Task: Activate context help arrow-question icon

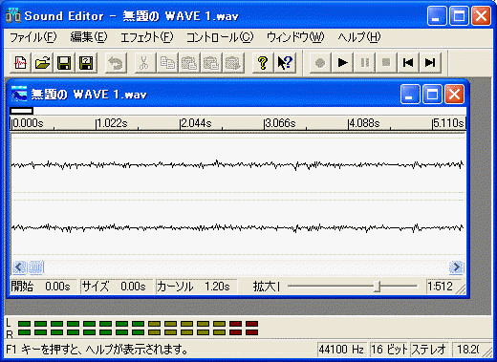Action: click(285, 63)
